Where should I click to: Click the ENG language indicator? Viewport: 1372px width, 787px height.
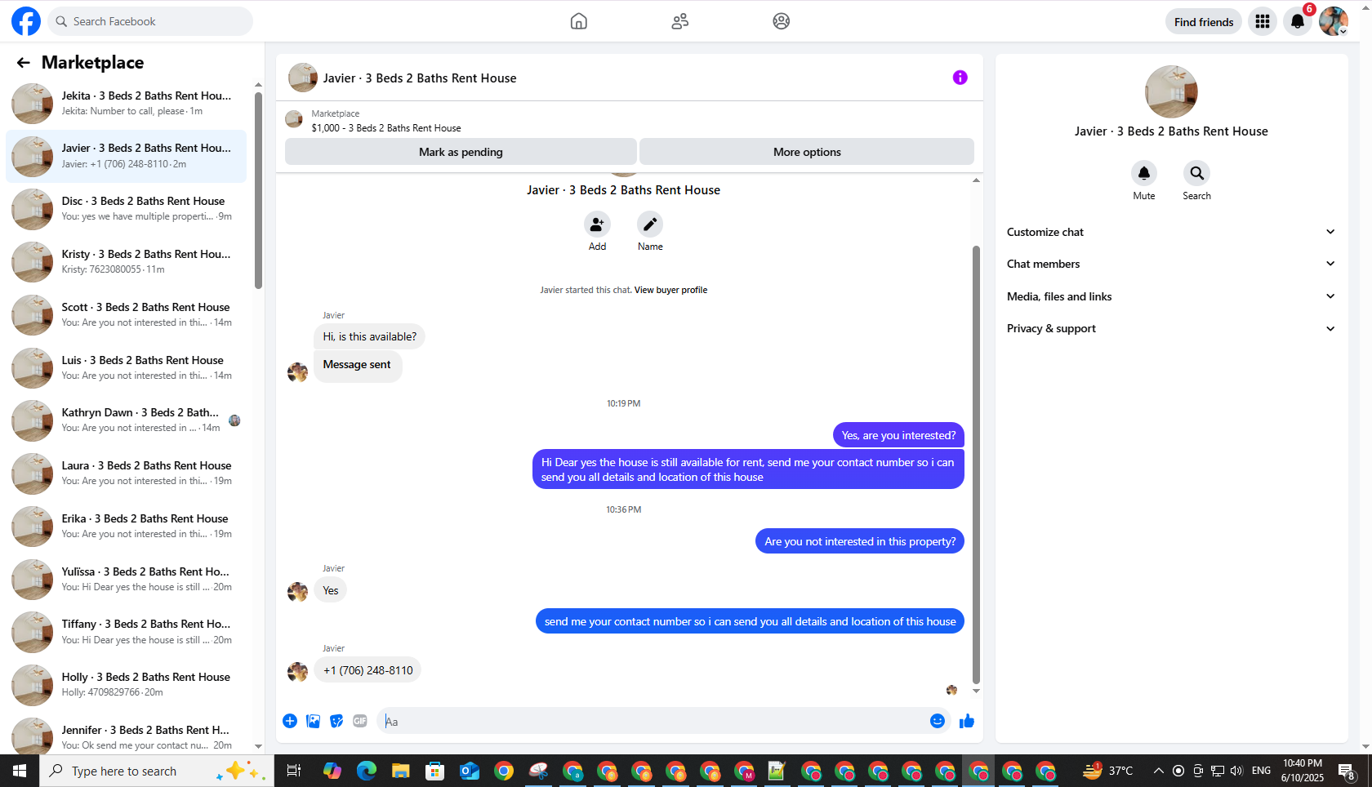pos(1261,771)
